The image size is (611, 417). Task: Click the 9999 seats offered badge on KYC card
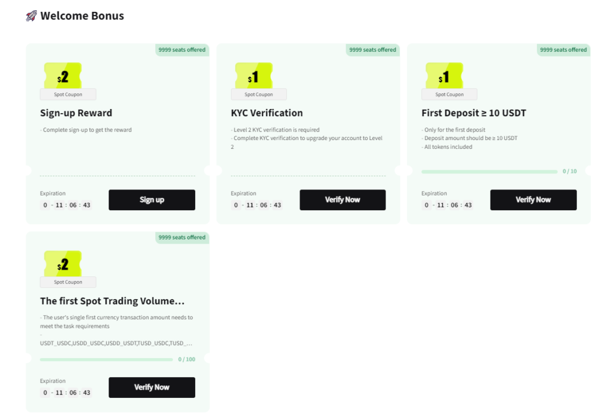pos(373,50)
